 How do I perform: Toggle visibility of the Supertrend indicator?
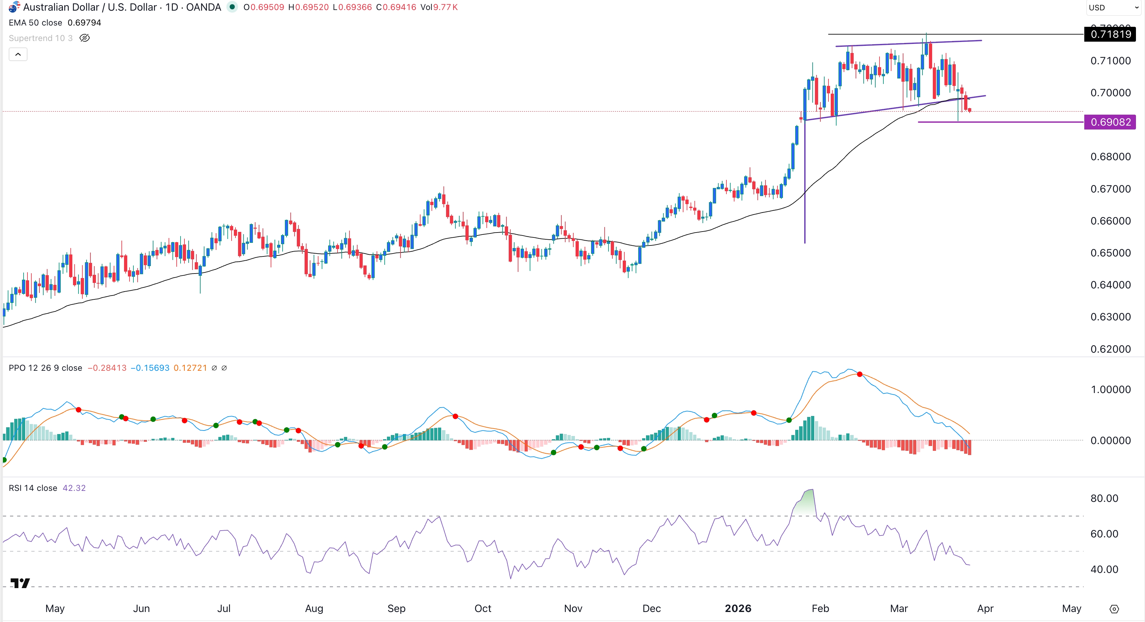coord(84,38)
